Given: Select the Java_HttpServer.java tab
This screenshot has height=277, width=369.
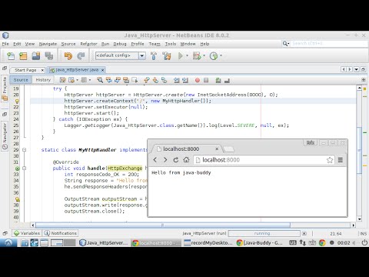Looking at the screenshot, I should pyautogui.click(x=77, y=70).
